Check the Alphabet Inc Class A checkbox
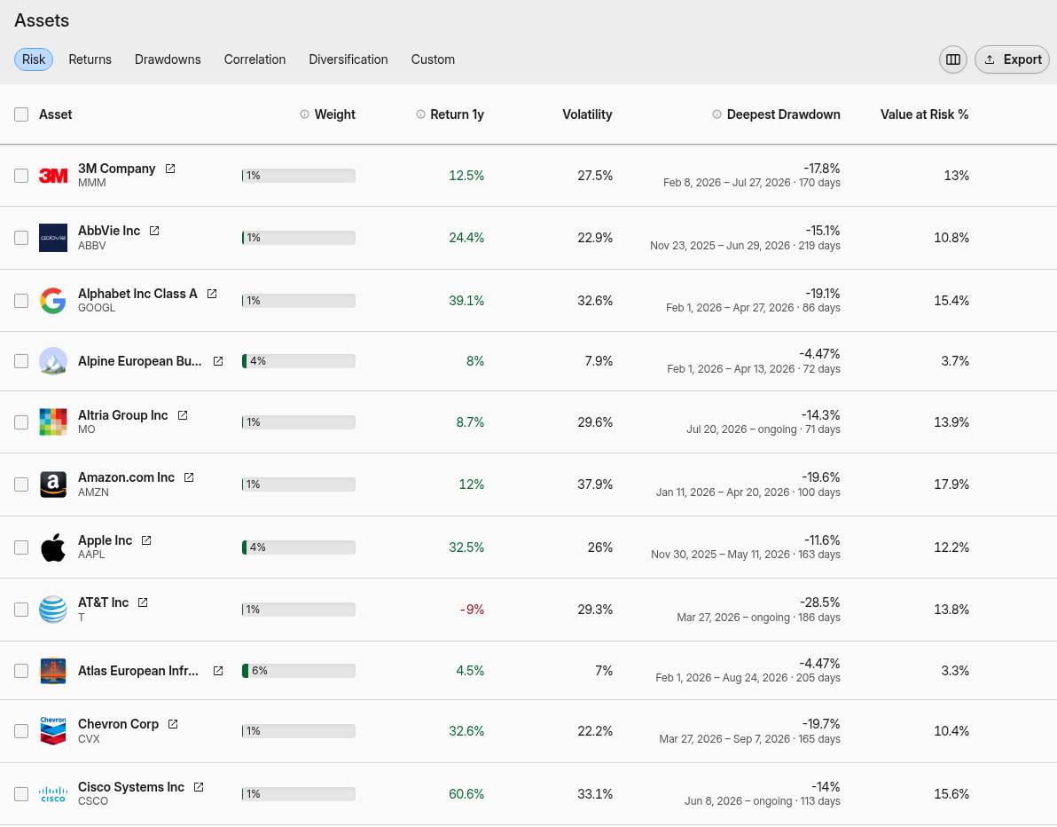This screenshot has width=1057, height=827. (21, 300)
